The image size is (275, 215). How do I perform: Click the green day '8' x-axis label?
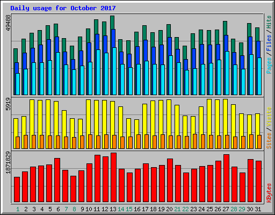[x=74, y=209]
